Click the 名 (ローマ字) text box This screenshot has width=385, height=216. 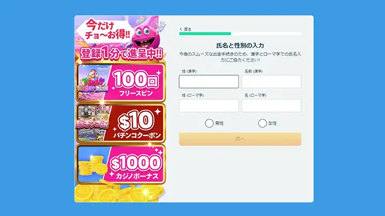tap(272, 106)
